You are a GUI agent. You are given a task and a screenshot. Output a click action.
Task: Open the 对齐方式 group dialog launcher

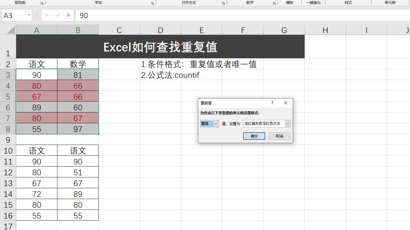223,3
